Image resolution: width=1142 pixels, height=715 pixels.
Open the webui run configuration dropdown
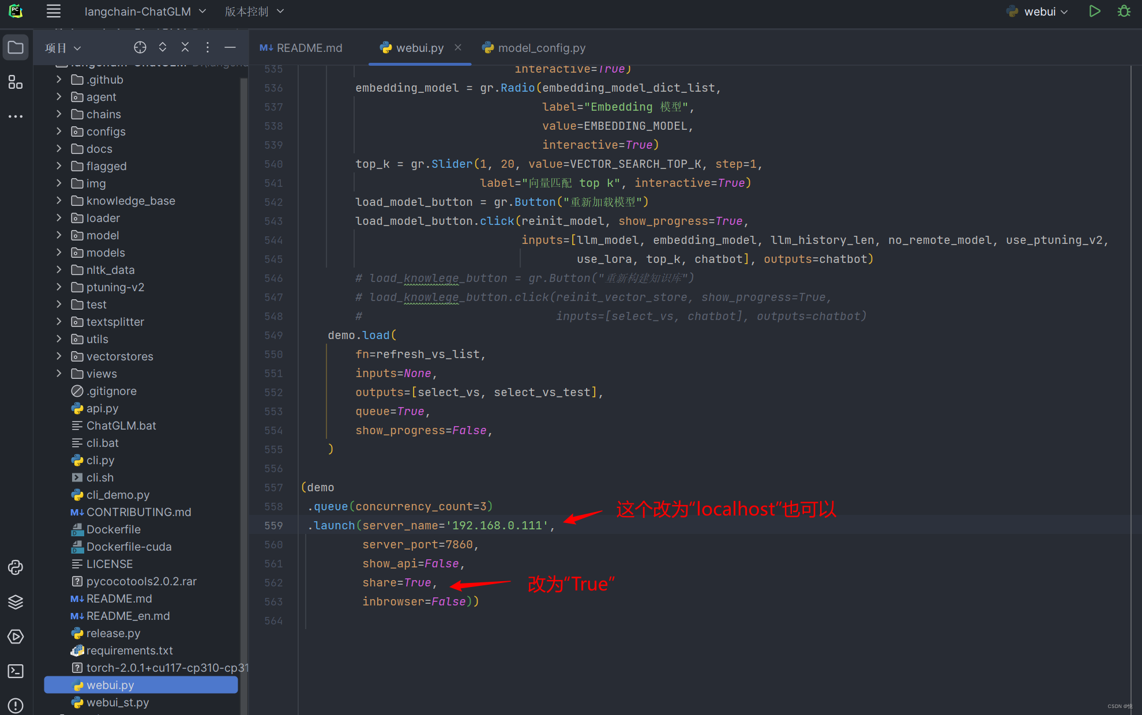click(1038, 12)
